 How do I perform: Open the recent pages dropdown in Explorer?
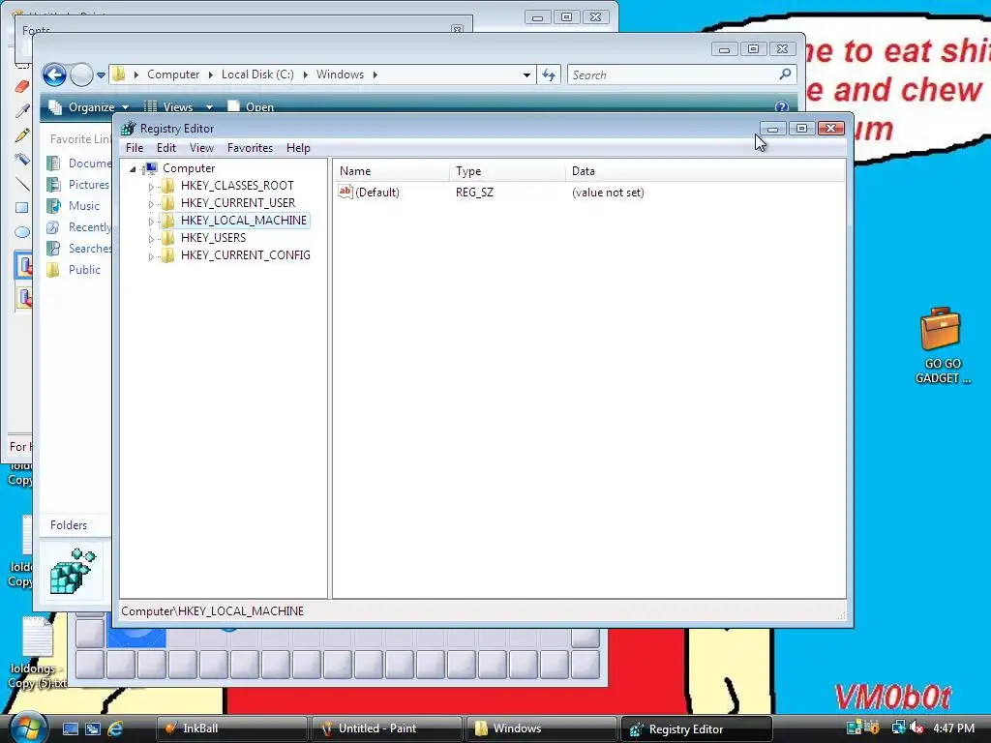tap(101, 75)
